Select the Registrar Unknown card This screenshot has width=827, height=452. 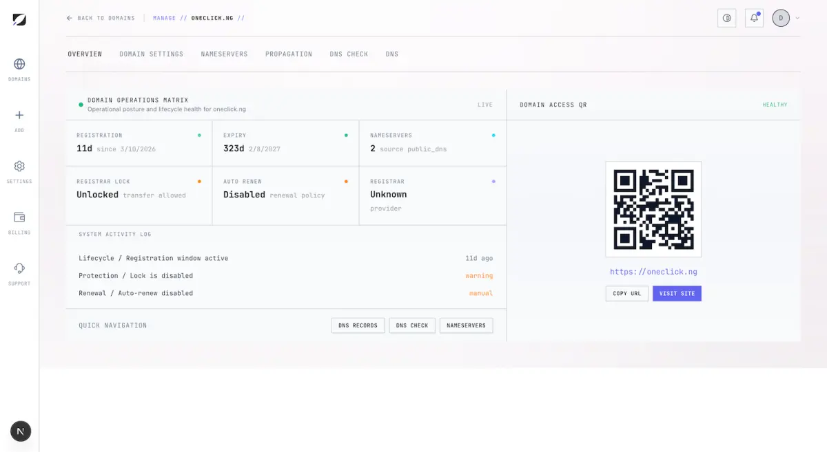point(433,195)
